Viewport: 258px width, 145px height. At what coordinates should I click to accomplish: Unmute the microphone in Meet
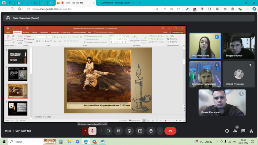pyautogui.click(x=92, y=131)
